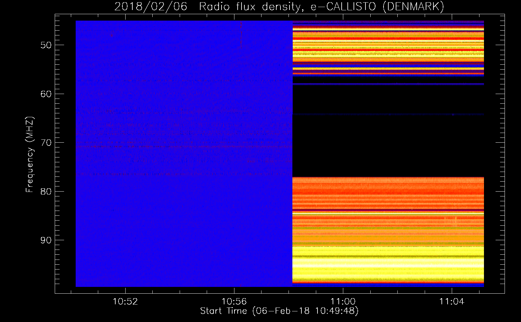Click the 11:04 time tick label
521x322 pixels.
click(452, 301)
